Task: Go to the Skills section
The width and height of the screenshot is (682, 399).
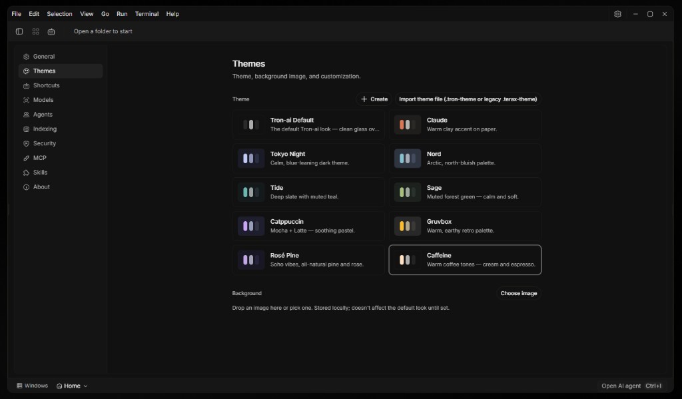Action: (x=61, y=173)
